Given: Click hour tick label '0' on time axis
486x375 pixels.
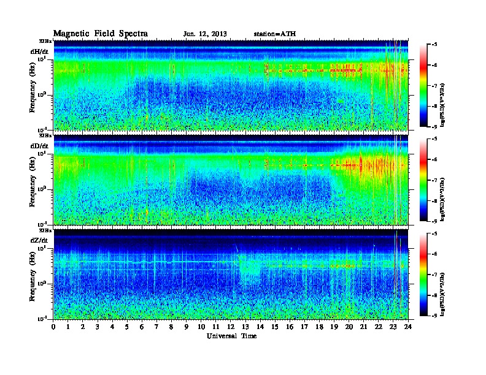Looking at the screenshot, I should point(53,327).
